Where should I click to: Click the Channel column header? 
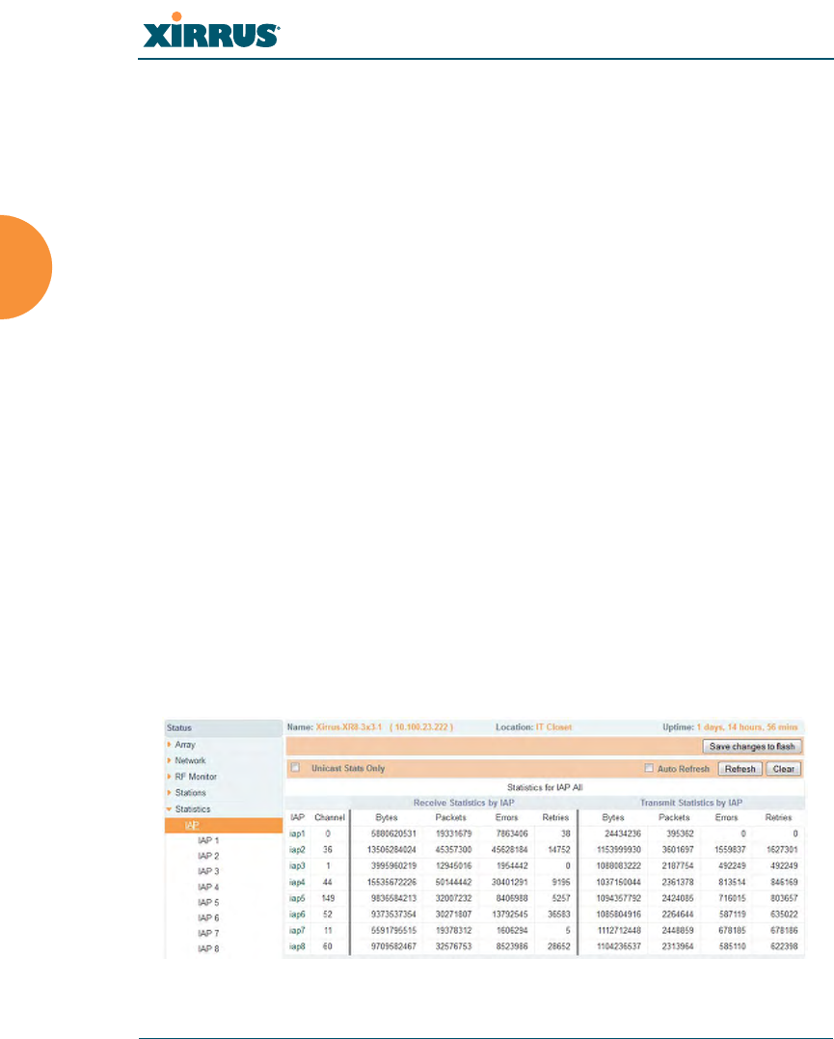point(330,818)
